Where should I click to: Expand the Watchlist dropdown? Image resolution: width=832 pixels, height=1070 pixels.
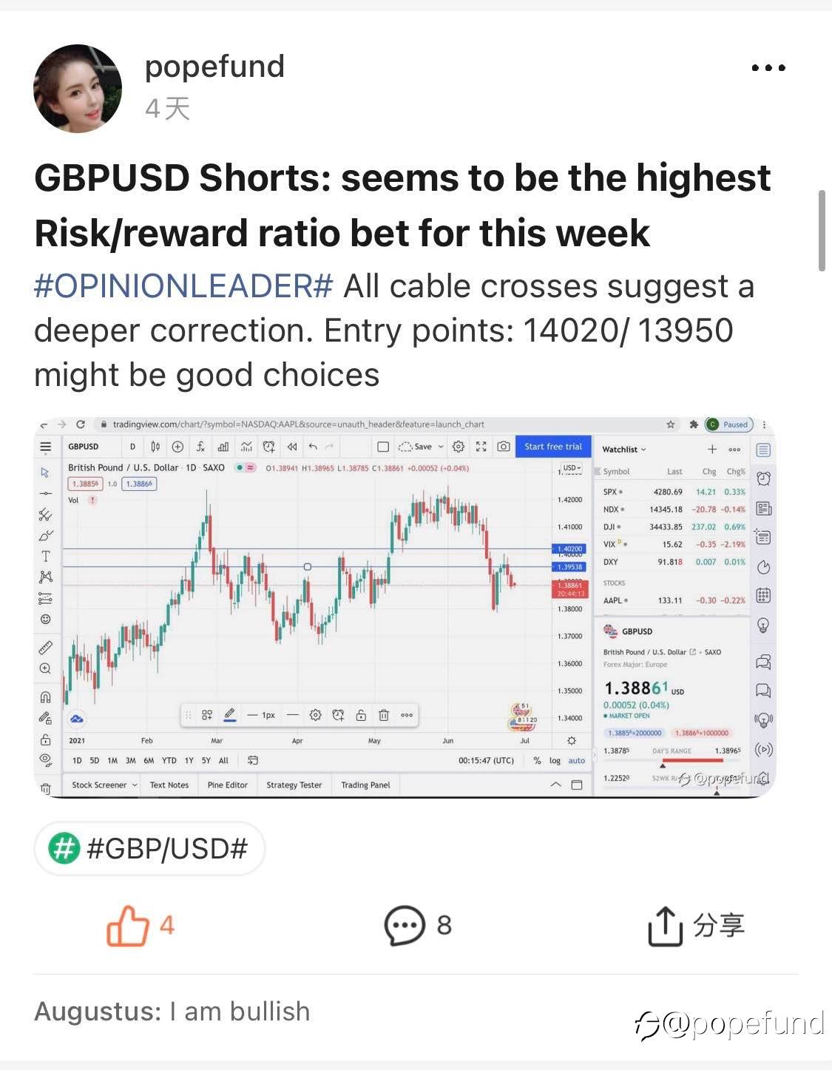[x=624, y=449]
